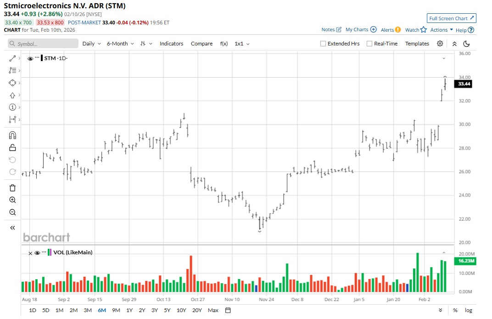492x319 pixels.
Task: Zoom out of the chart
Action: click(x=12, y=213)
